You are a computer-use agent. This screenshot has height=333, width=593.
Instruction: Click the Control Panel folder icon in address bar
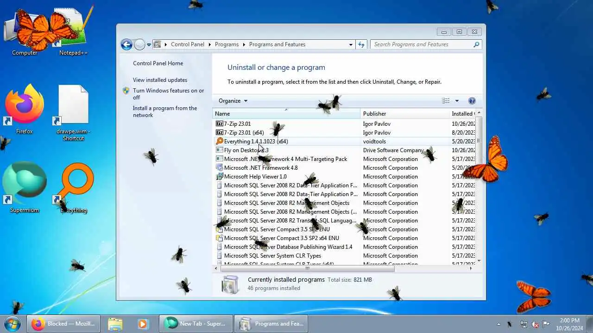click(158, 44)
